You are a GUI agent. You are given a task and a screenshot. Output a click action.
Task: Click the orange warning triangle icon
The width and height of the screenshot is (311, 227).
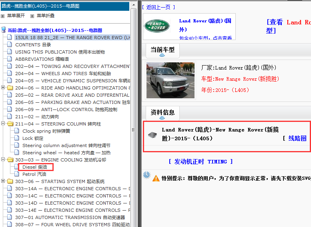156,178
